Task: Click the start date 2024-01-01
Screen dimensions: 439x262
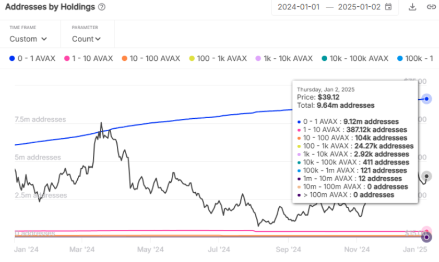Action: [299, 7]
